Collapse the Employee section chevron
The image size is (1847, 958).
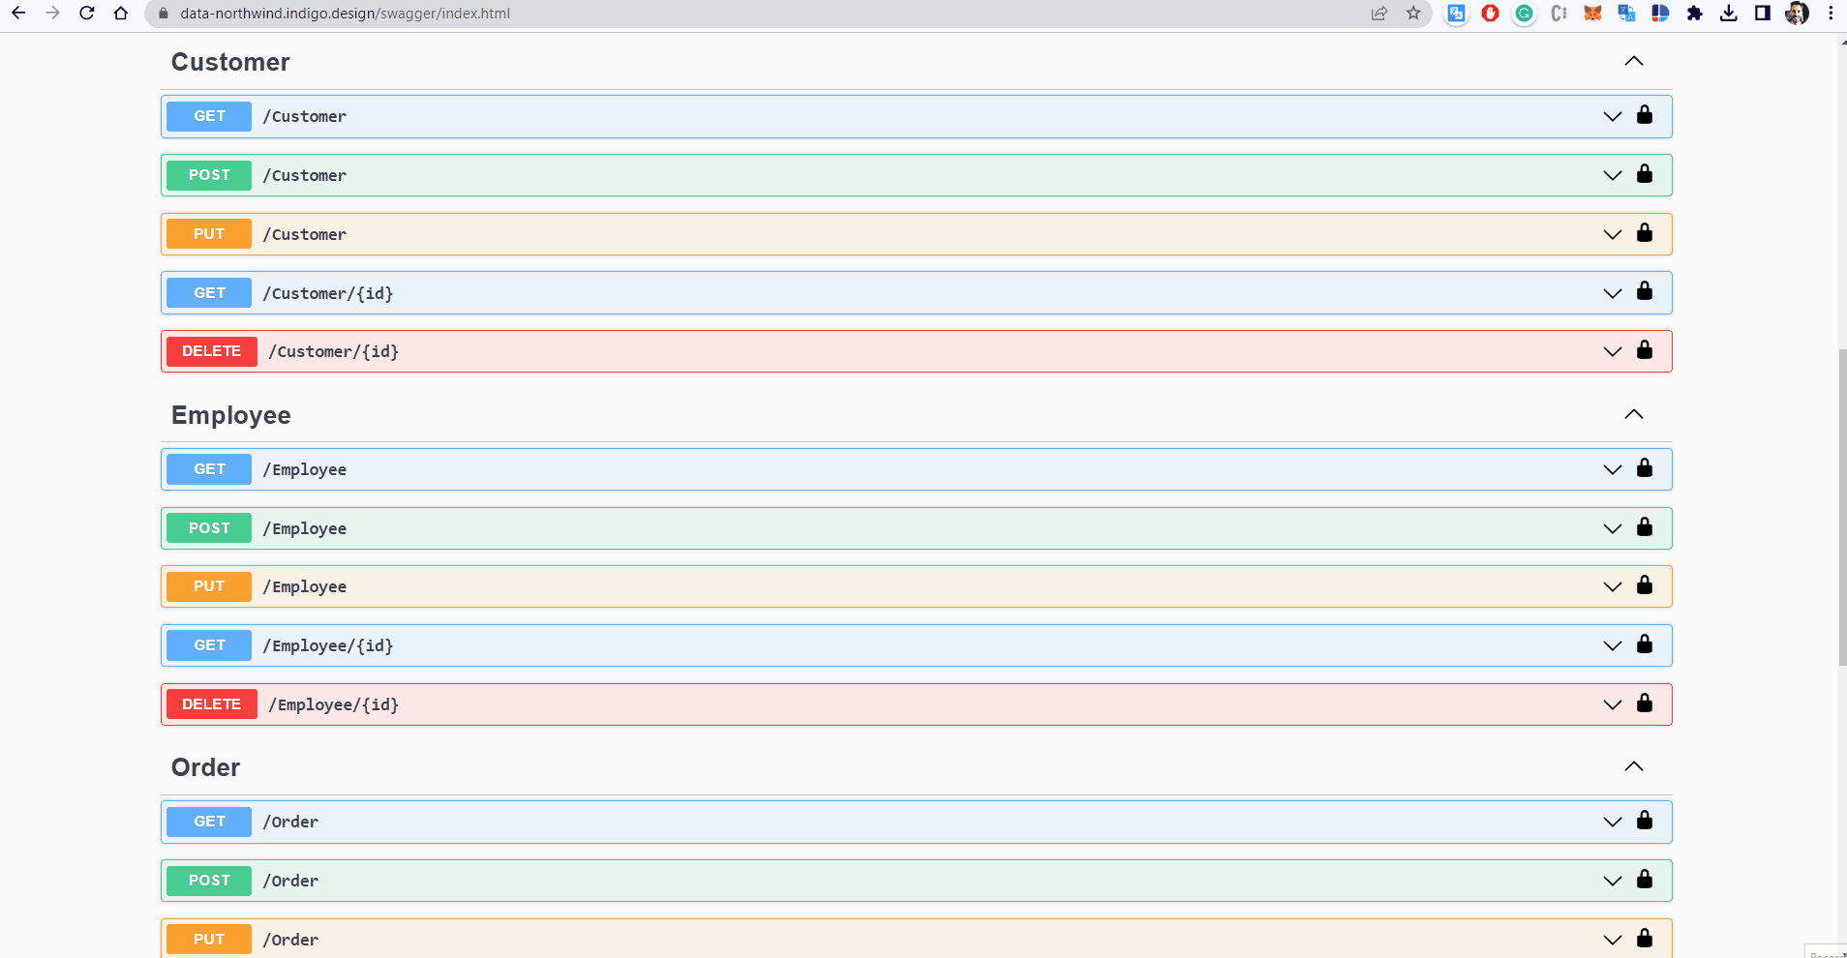[1633, 414]
